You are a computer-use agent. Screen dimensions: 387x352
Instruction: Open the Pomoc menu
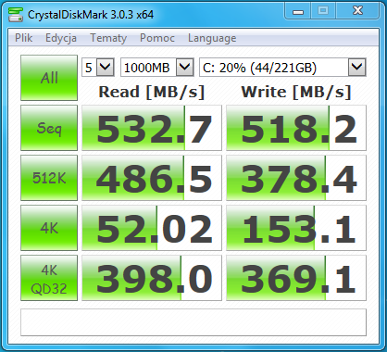157,38
